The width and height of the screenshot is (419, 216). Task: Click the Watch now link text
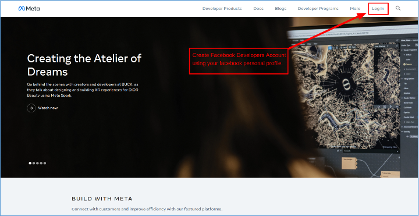(48, 108)
